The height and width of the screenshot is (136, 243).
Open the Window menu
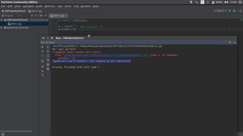(85, 6)
